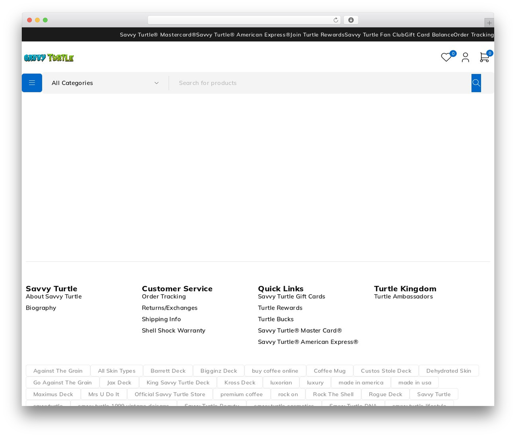
Task: Open Savvy Turtle® American Express® footer link
Action: click(308, 342)
